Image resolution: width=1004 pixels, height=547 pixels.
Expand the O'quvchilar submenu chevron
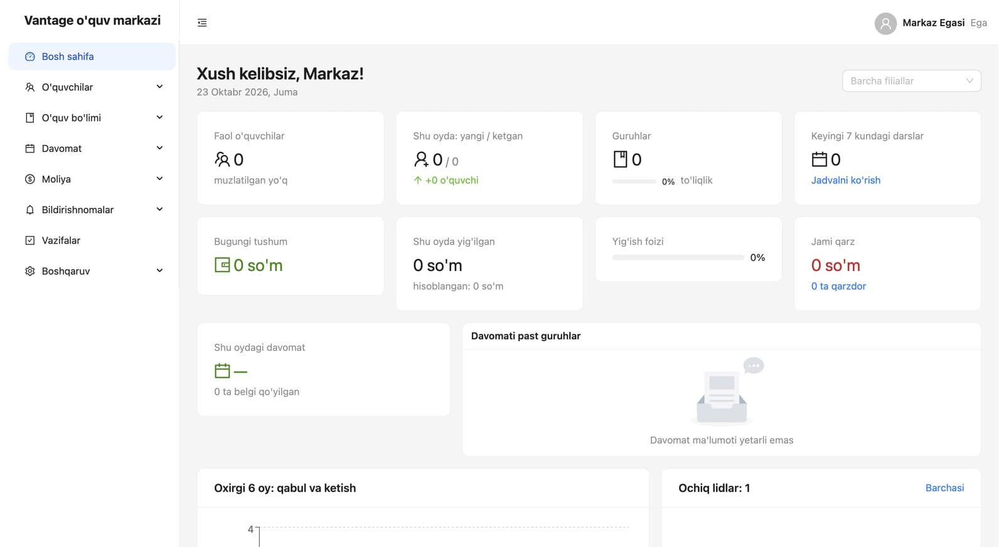tap(159, 87)
